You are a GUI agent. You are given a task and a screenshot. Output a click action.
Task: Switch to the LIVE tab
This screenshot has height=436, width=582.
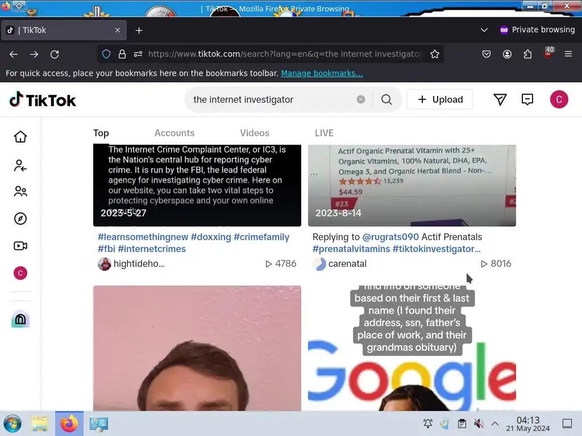tap(324, 133)
